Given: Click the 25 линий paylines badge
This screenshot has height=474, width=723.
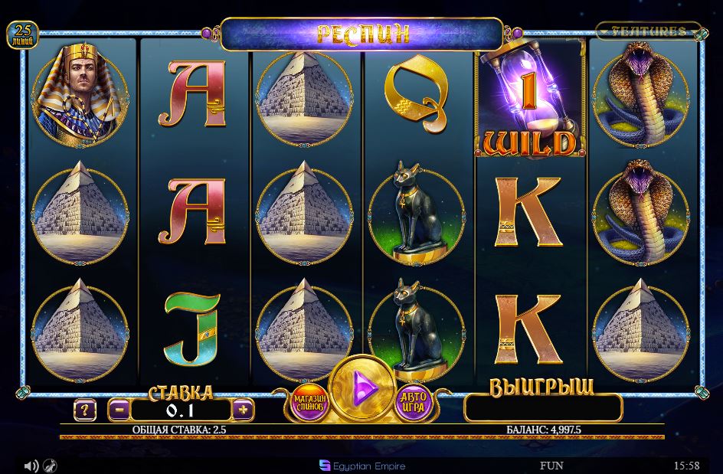Looking at the screenshot, I should 22,35.
